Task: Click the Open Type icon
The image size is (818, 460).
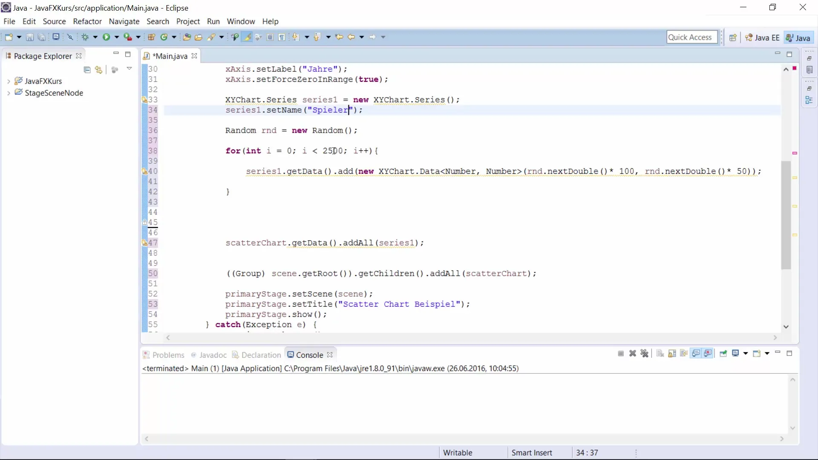Action: pos(187,37)
